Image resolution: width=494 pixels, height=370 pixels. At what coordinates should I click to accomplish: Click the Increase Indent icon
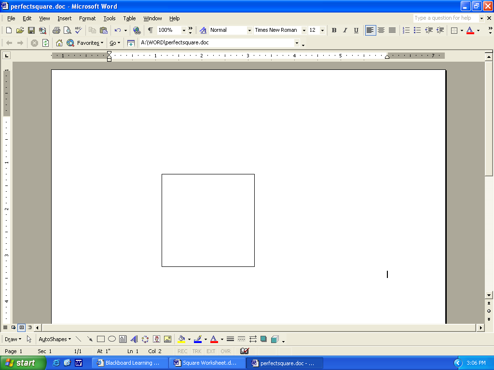tap(440, 30)
